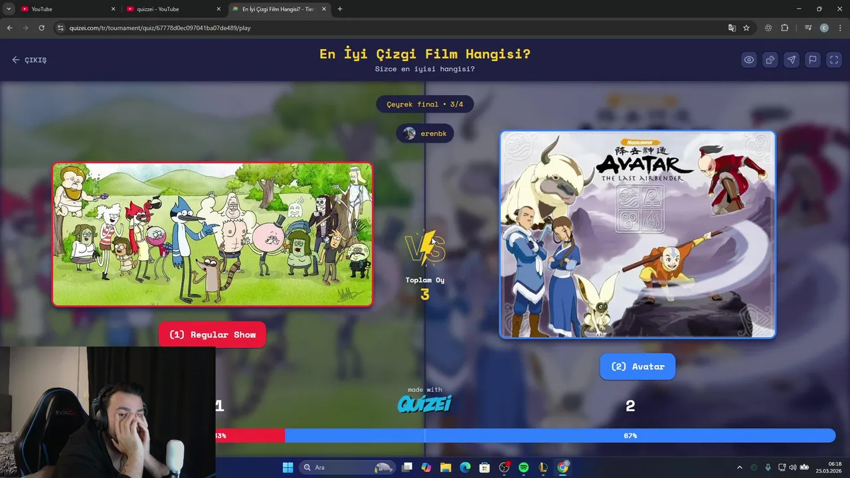Click the blue 67% segment of vote bar
Viewport: 850px width, 478px height.
pyautogui.click(x=560, y=436)
